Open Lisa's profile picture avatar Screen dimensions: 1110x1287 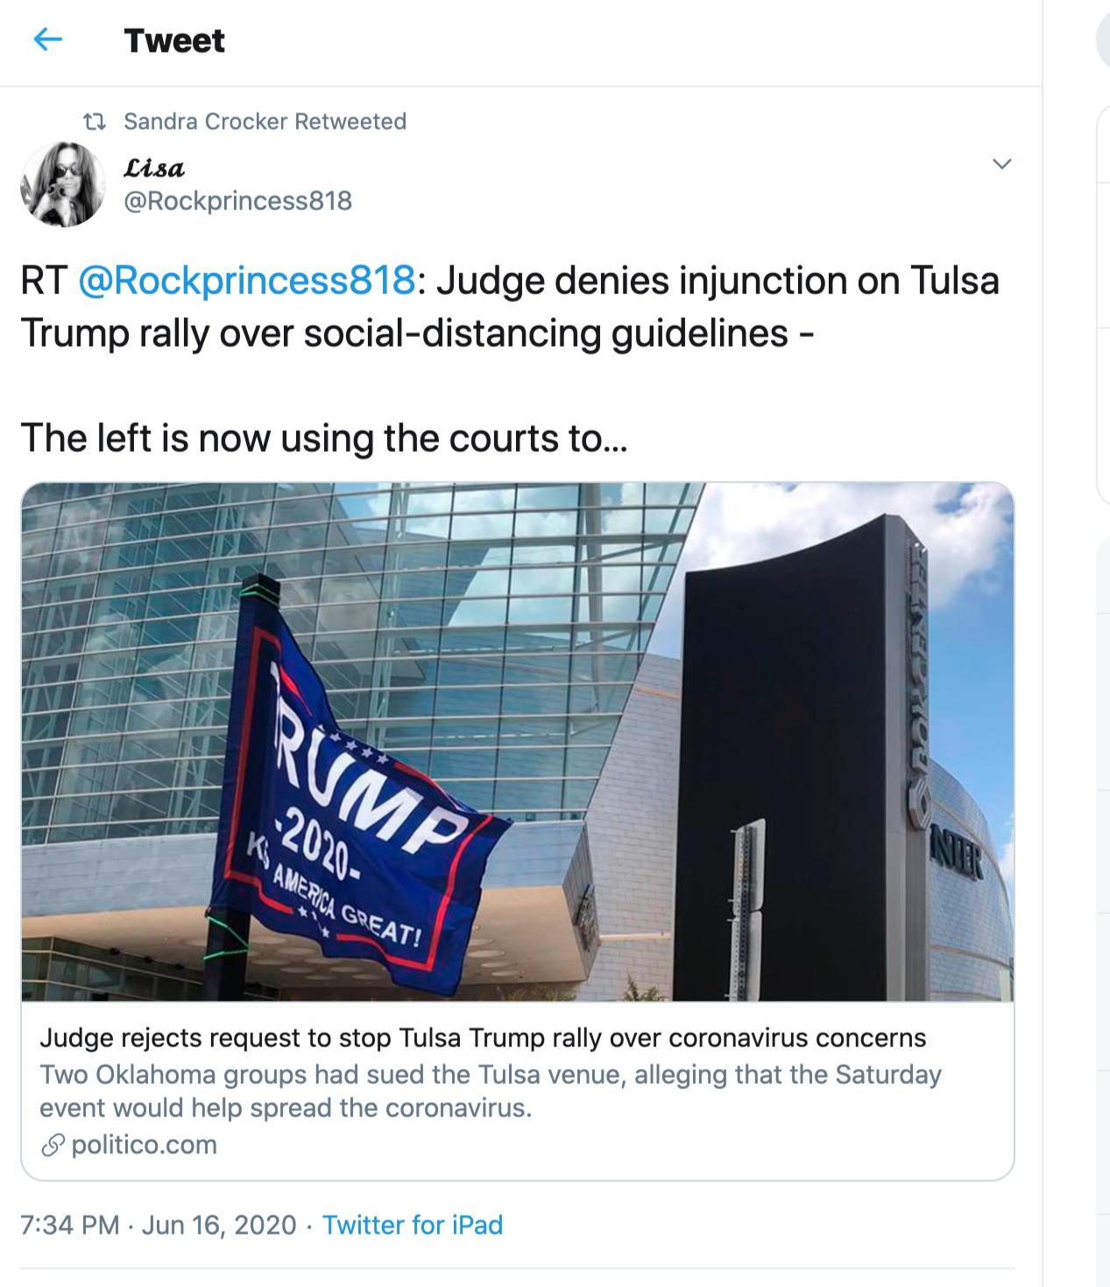tap(63, 185)
